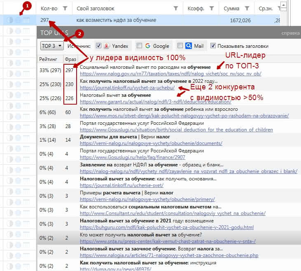Click the phrase count 28

68,126
